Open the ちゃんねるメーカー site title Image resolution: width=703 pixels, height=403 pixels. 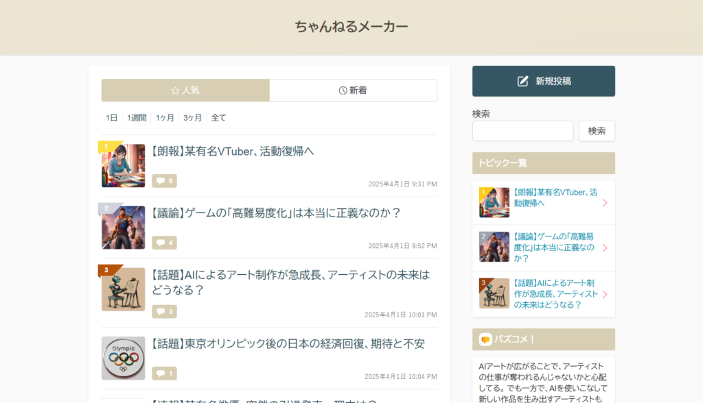point(351,27)
